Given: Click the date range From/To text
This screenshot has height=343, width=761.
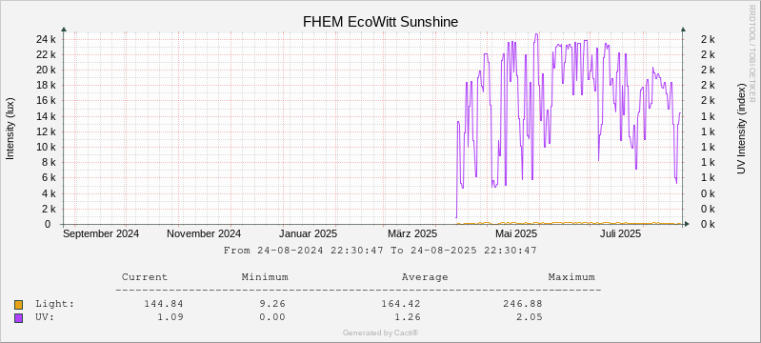Looking at the screenshot, I should point(380,251).
